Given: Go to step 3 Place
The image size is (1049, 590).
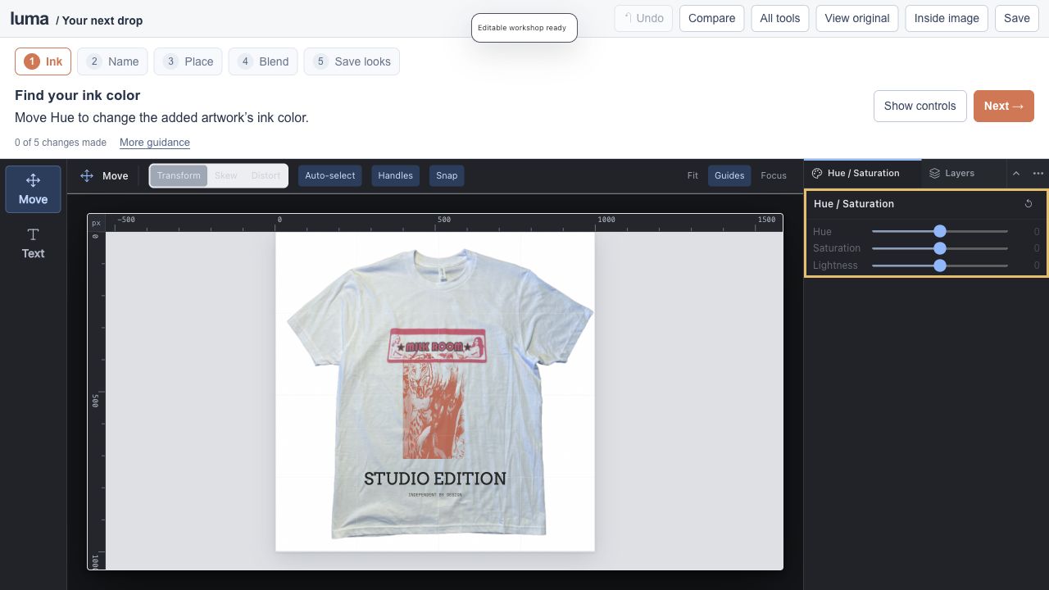Looking at the screenshot, I should pos(188,61).
